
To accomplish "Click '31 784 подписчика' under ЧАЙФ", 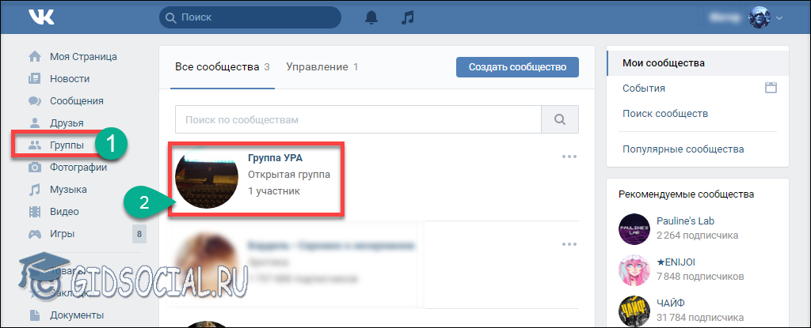I will pyautogui.click(x=700, y=316).
